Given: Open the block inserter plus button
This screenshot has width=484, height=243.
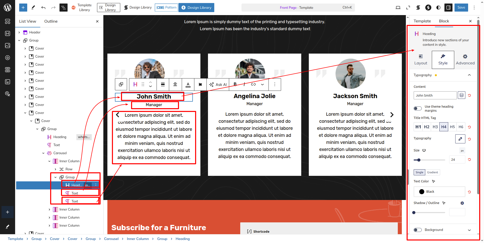Looking at the screenshot, I should pos(23,8).
